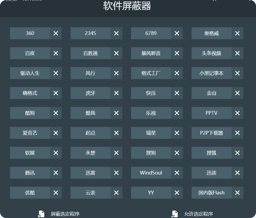Viewport: 256px width, 218px height.
Task: Toggle the X mark beside 百度
Action: 56,53
